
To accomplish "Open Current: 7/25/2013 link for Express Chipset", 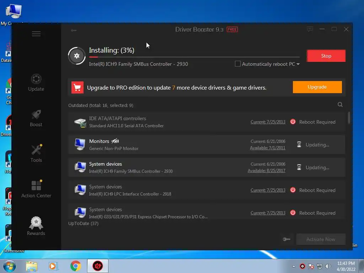I will click(268, 213).
